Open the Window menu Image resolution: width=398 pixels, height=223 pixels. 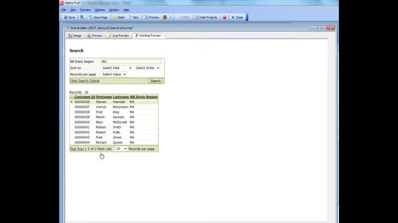tap(114, 10)
